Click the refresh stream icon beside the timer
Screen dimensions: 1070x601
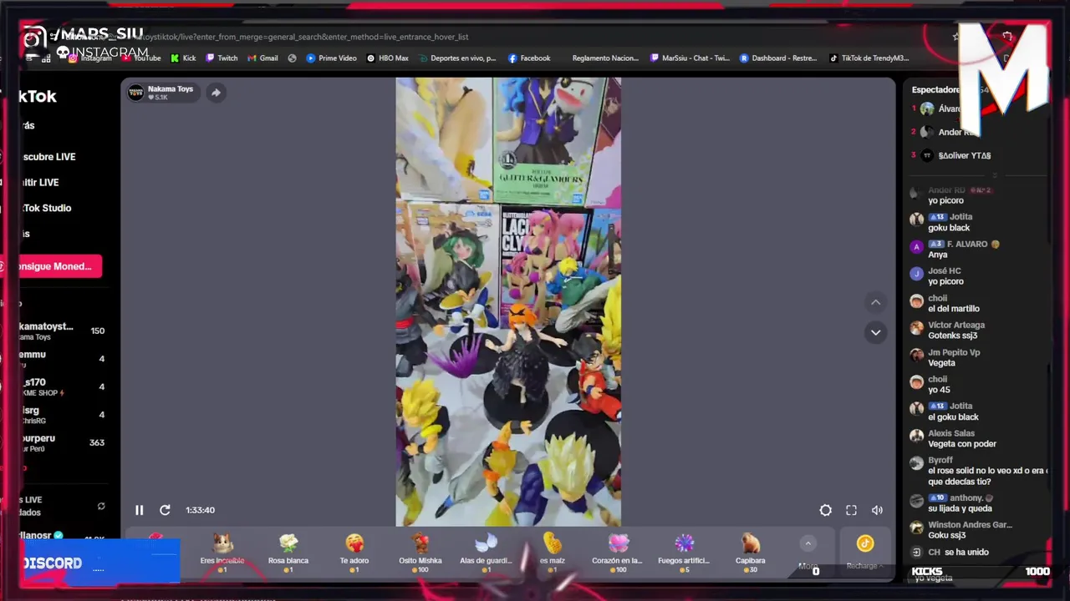coord(165,510)
